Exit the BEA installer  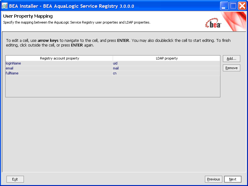point(15,179)
